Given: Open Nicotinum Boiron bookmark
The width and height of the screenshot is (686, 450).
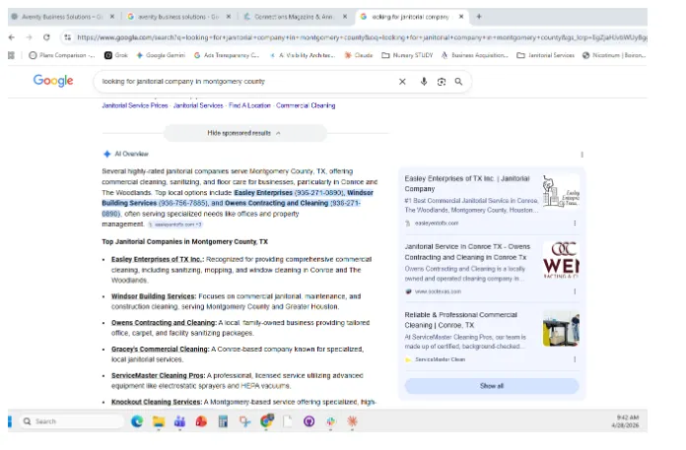Looking at the screenshot, I should click(x=614, y=55).
